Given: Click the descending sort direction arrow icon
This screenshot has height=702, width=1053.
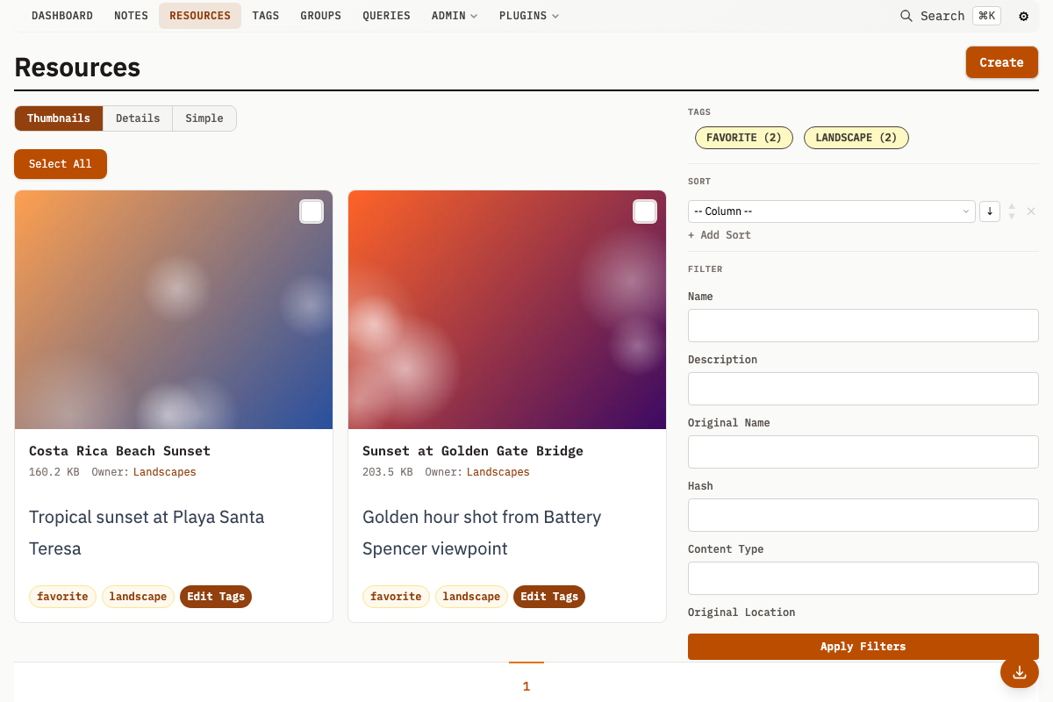Looking at the screenshot, I should pos(990,211).
